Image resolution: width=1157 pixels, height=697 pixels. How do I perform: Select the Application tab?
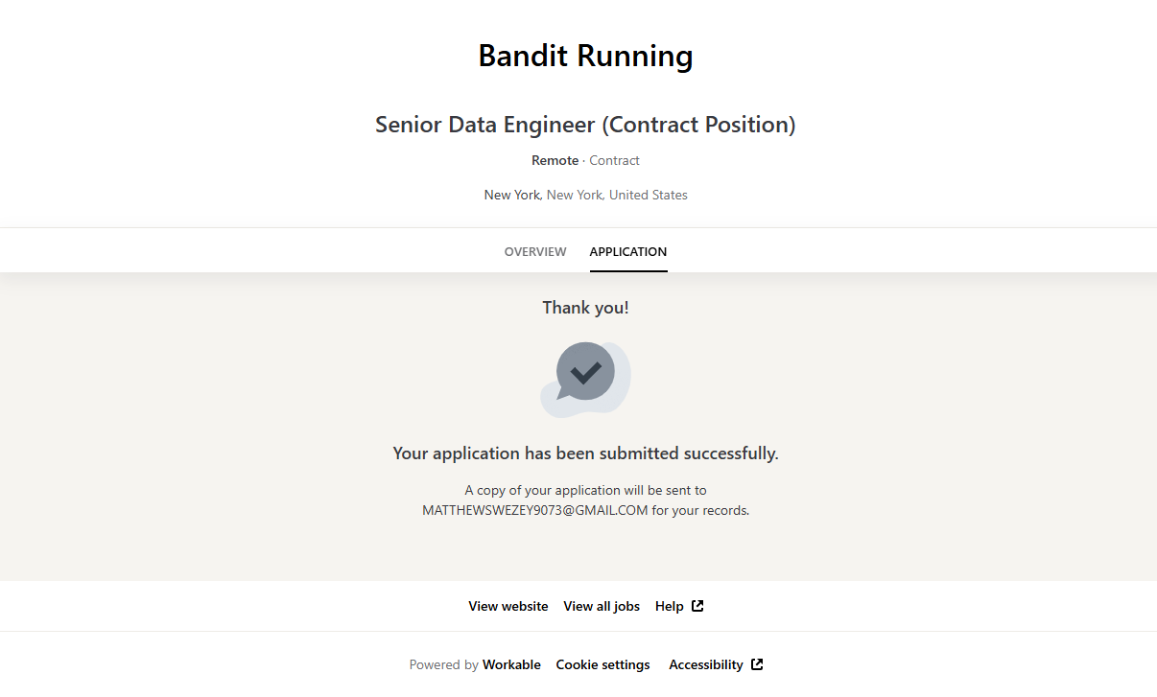click(628, 251)
